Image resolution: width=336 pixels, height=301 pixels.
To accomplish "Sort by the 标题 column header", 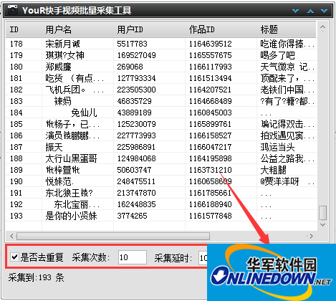I will [287, 29].
